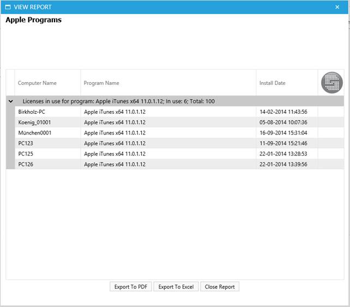This screenshot has width=350, height=307.
Task: Click install date 14-02-2014 11:43:56 cell
Action: tap(283, 112)
